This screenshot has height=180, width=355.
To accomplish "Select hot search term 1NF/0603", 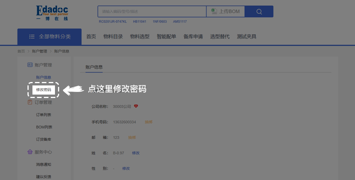I will tap(160, 22).
